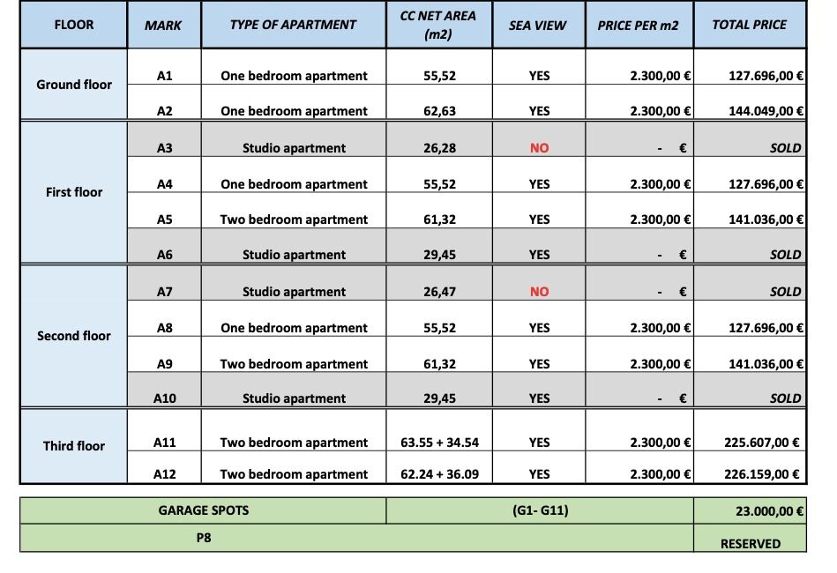Select A5 Two bedroom apartment cell
837x573 pixels.
coord(294,211)
